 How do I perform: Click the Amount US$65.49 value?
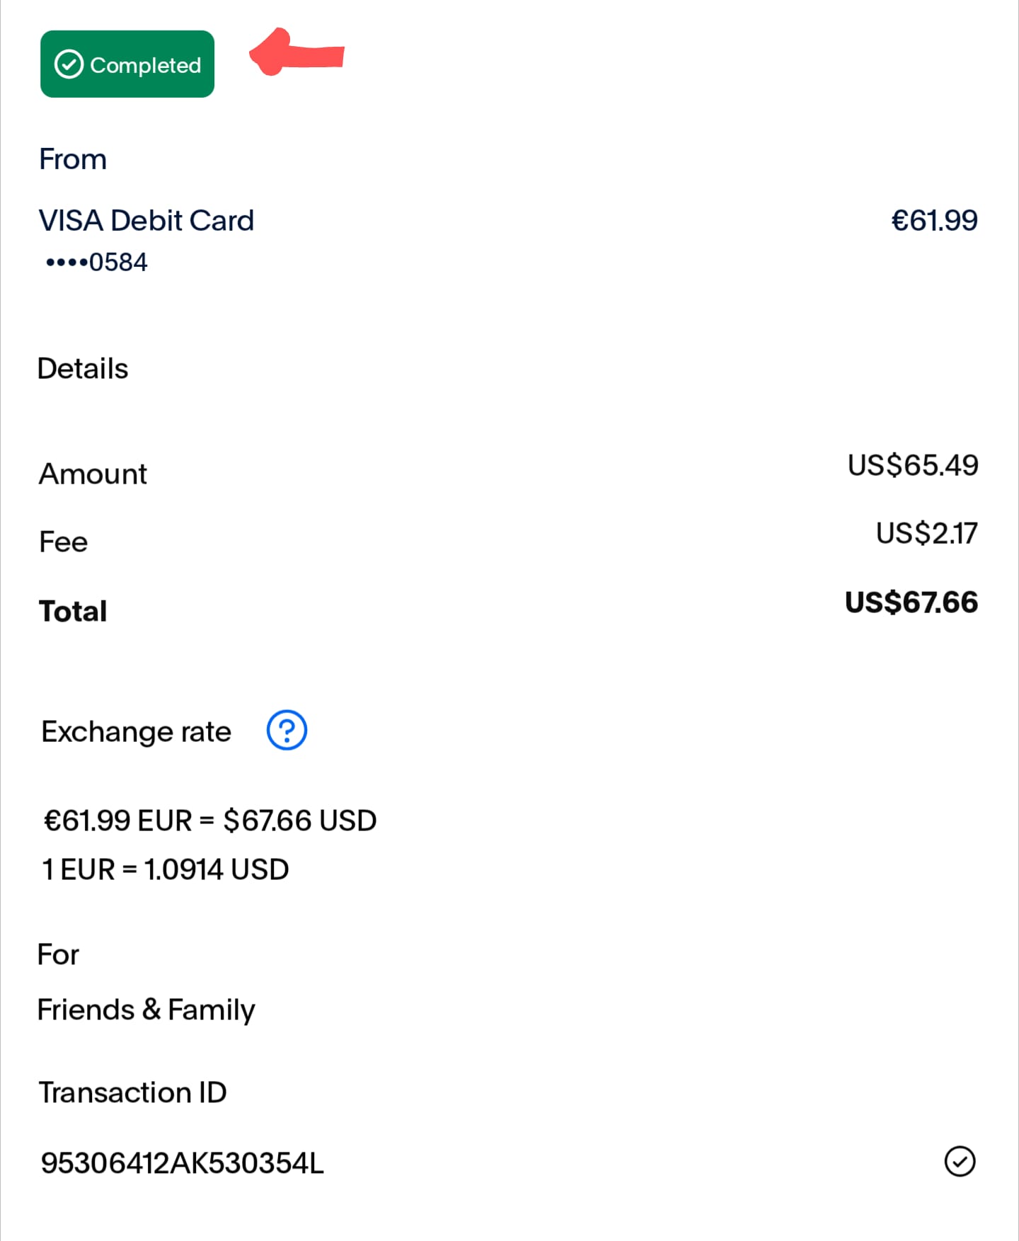[913, 465]
